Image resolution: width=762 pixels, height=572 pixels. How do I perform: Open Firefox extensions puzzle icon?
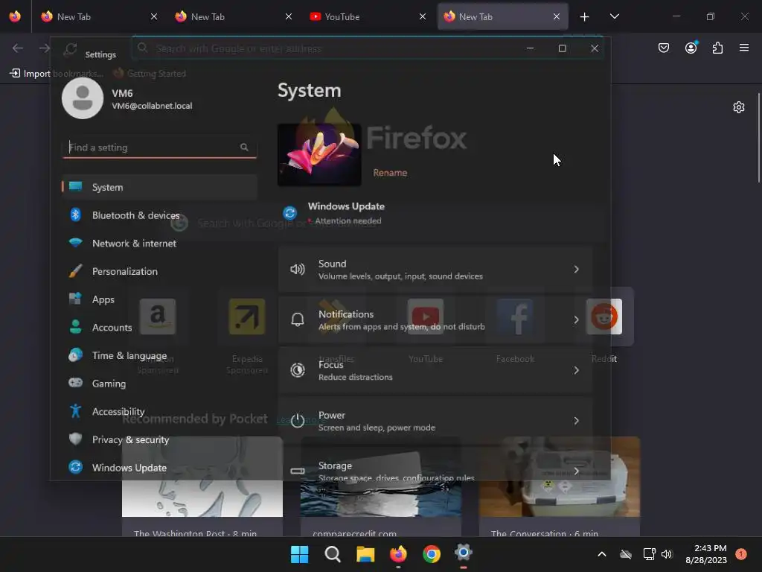717,48
